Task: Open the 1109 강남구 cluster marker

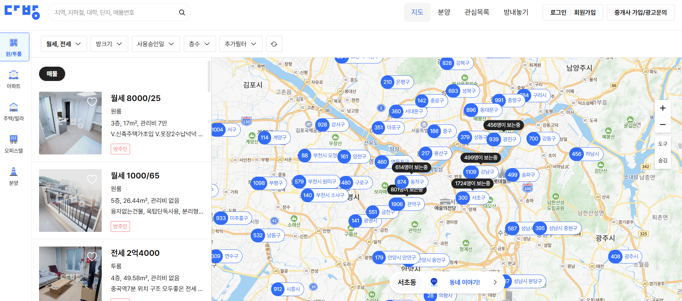Action: point(481,172)
